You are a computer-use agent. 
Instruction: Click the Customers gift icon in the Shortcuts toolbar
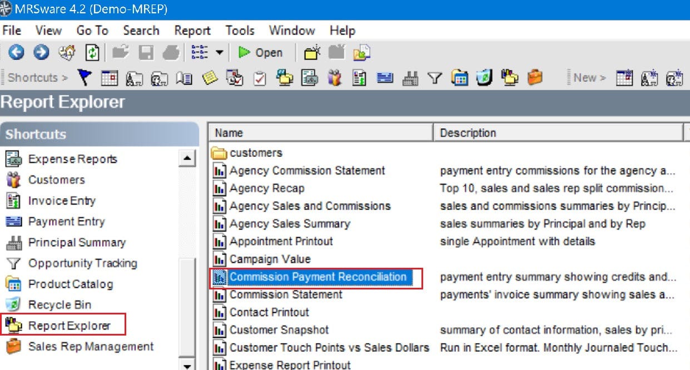point(334,78)
